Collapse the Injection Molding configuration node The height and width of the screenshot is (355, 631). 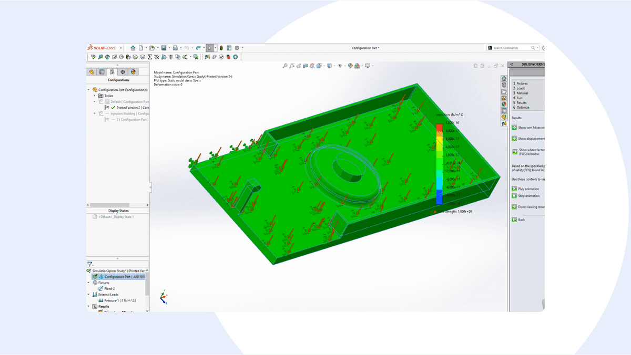coord(95,113)
